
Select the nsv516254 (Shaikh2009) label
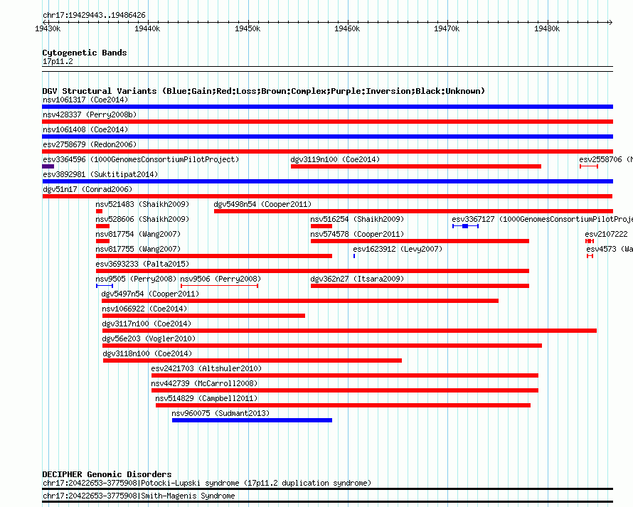357,219
